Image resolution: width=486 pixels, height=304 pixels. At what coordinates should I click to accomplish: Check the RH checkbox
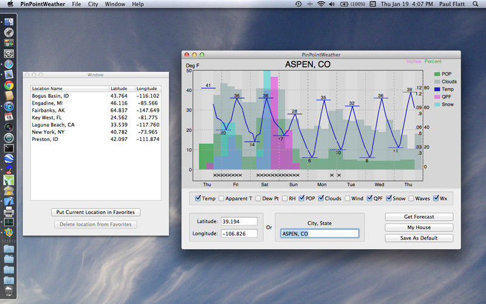(x=284, y=198)
